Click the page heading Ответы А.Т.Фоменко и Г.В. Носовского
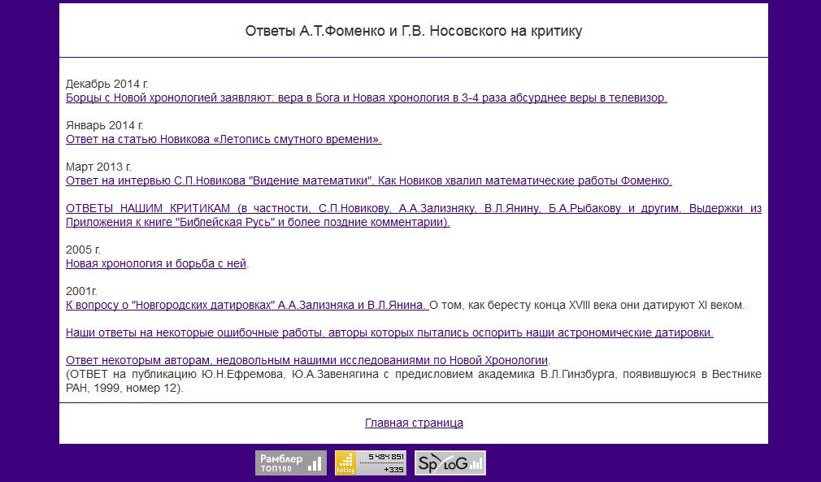Viewport: 821px width, 482px height. [414, 31]
